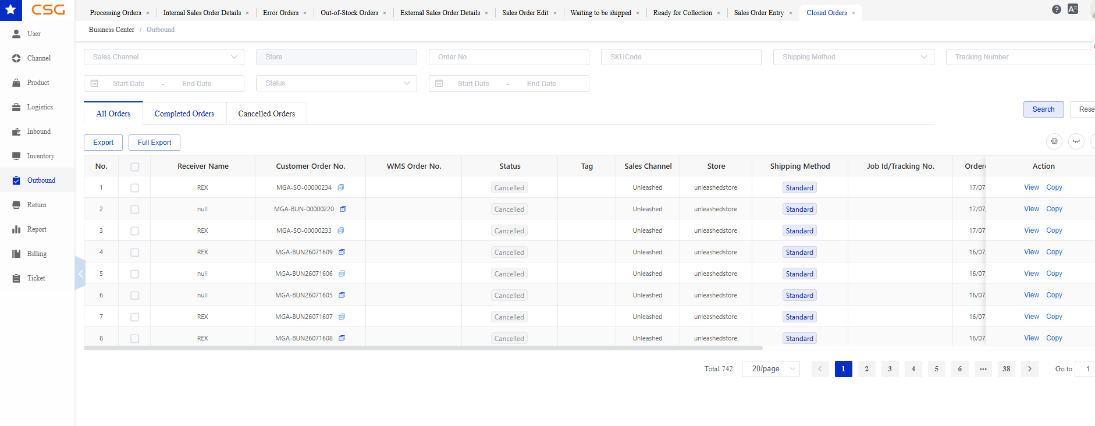Click the collapse filters eye icon

(x=1076, y=141)
